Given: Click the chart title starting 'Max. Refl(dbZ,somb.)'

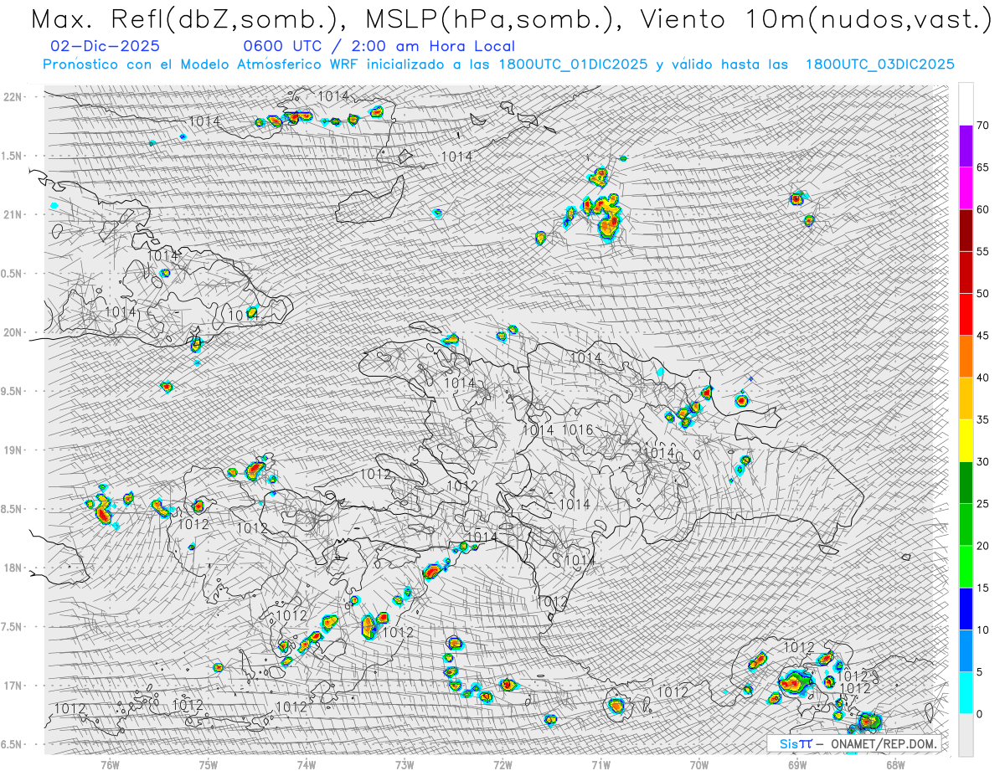Looking at the screenshot, I should tap(510, 20).
